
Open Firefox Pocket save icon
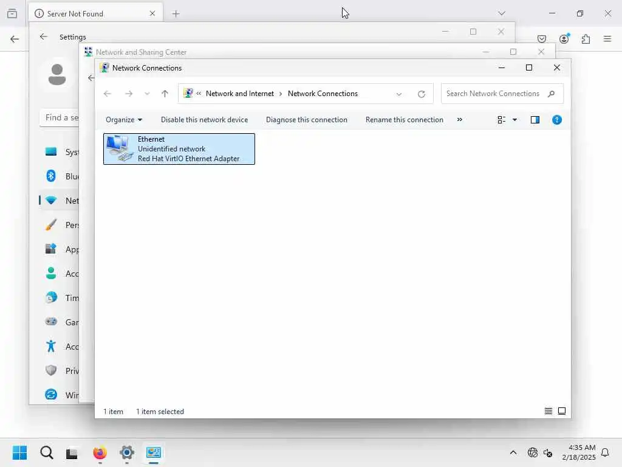click(x=541, y=39)
